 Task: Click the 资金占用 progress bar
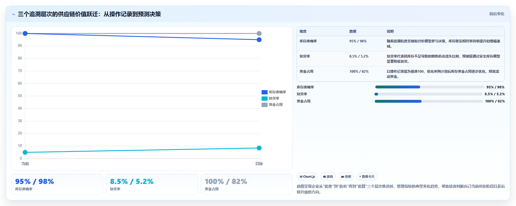(429, 101)
